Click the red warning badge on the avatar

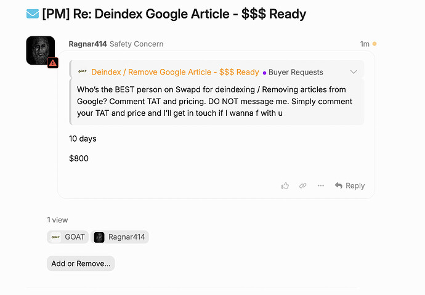click(53, 63)
